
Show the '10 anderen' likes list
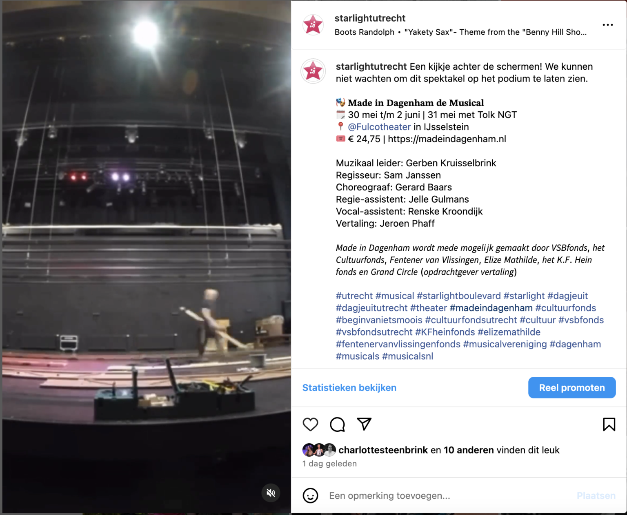pos(469,450)
